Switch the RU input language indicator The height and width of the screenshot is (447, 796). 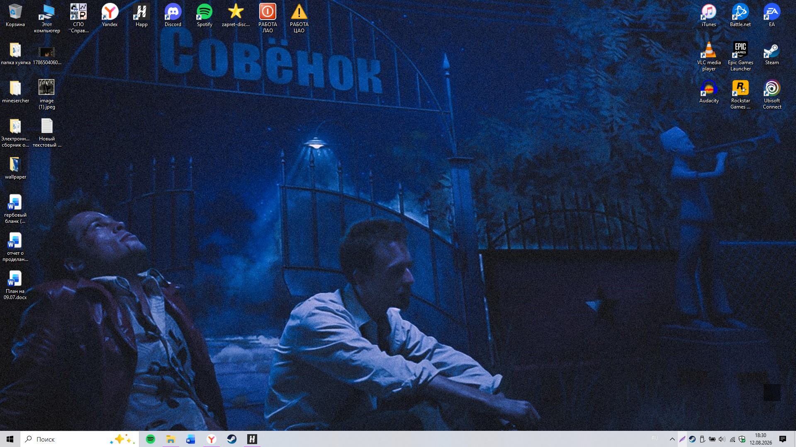pos(655,438)
